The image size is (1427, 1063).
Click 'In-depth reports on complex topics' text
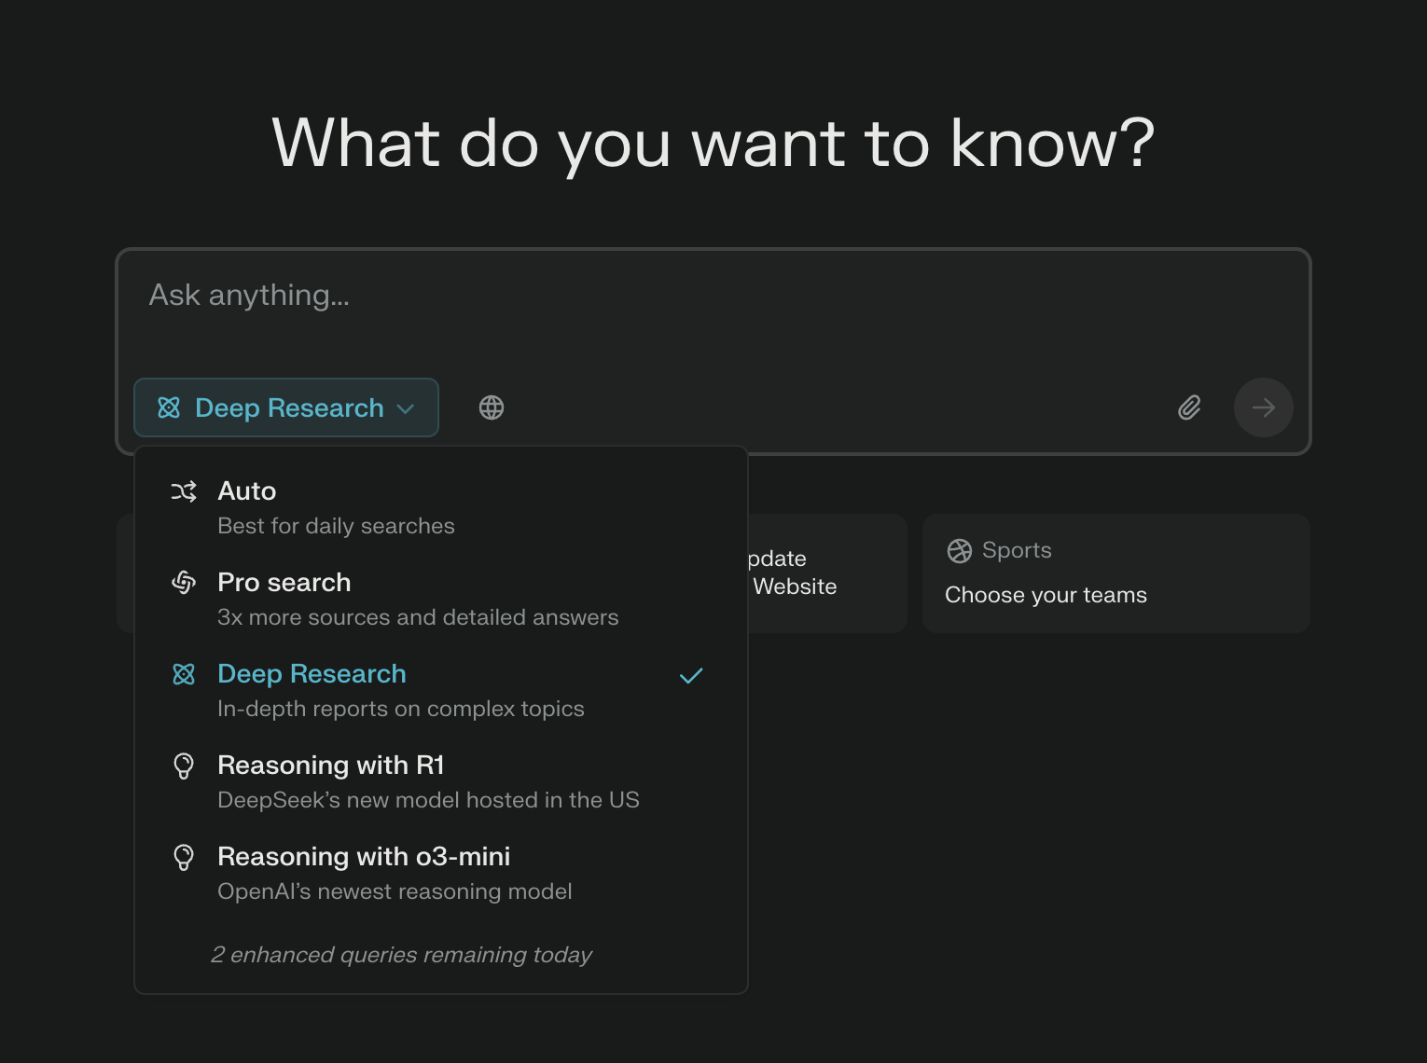tap(401, 709)
